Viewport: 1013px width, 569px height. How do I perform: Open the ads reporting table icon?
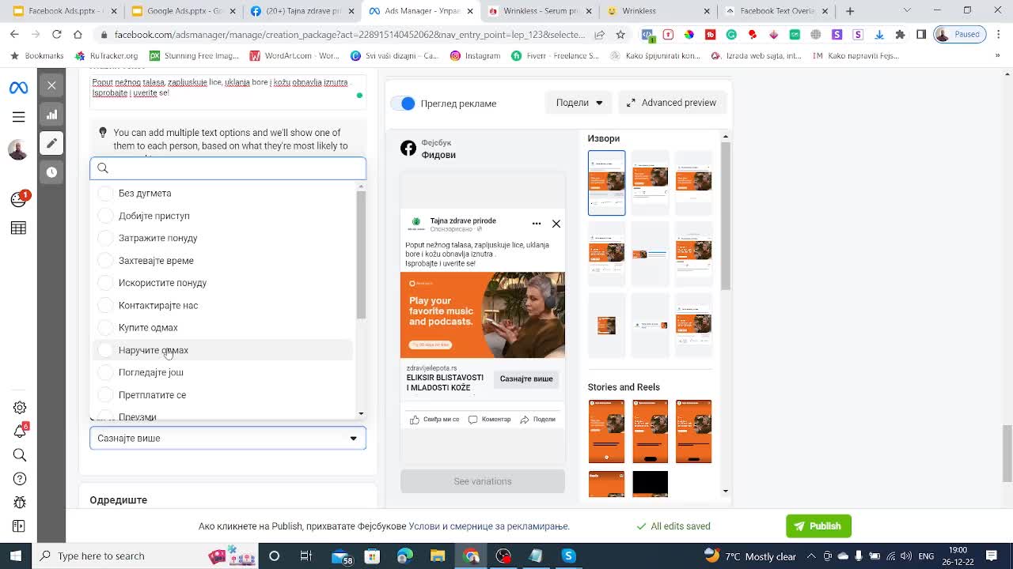[x=18, y=228]
